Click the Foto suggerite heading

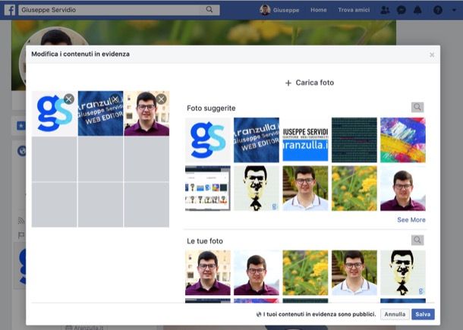211,108
